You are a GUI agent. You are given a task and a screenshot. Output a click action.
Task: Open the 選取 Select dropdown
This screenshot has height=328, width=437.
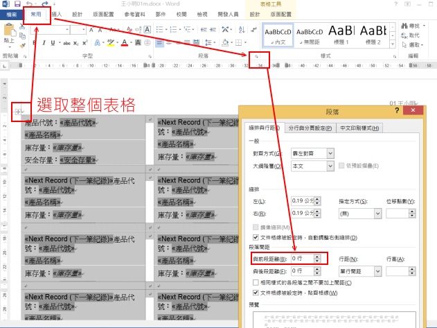coord(413,44)
